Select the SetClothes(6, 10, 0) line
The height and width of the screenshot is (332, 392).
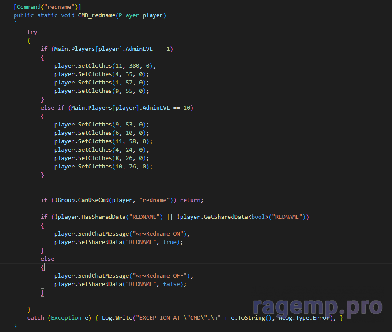[102, 133]
